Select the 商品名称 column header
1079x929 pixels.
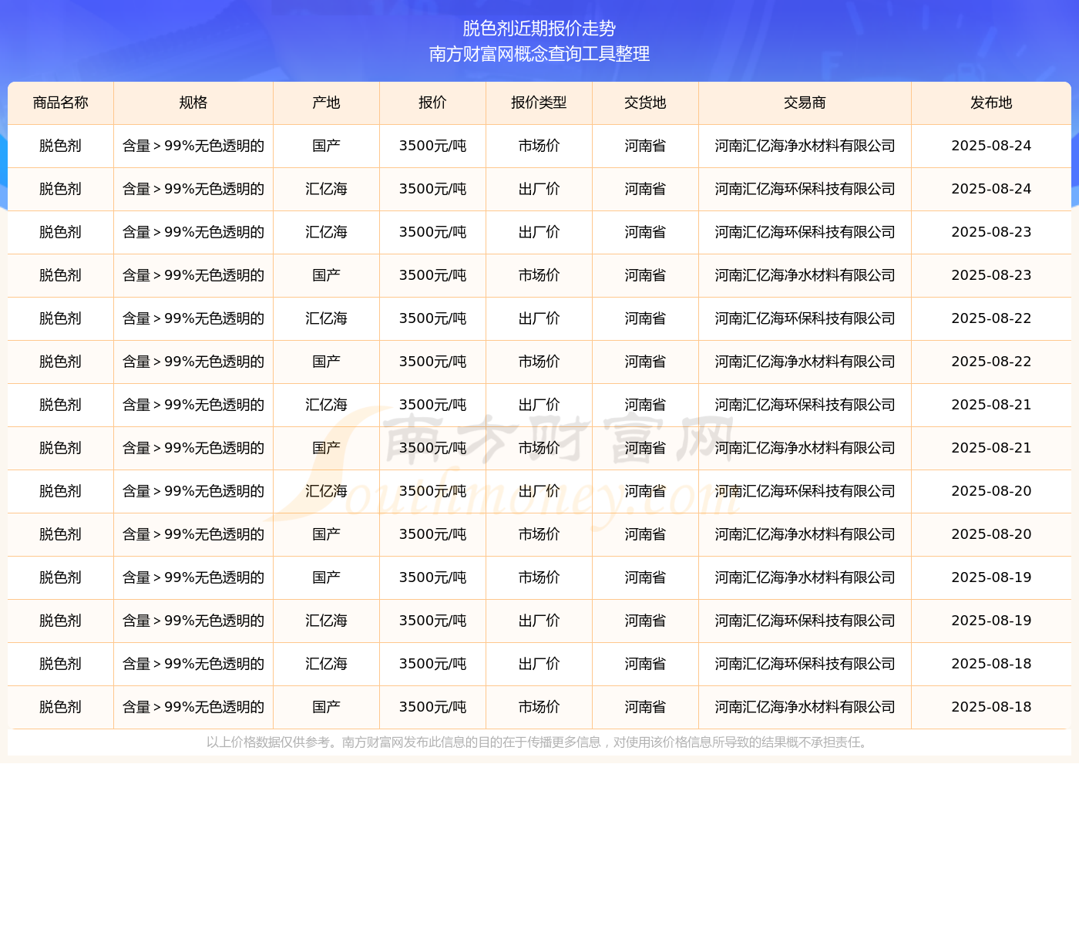pyautogui.click(x=61, y=103)
